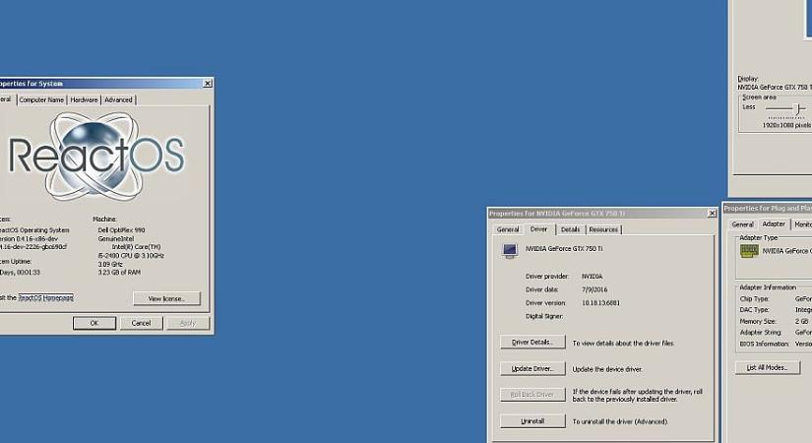
Task: Select the Driver tab in NVIDIA properties
Action: click(x=538, y=229)
